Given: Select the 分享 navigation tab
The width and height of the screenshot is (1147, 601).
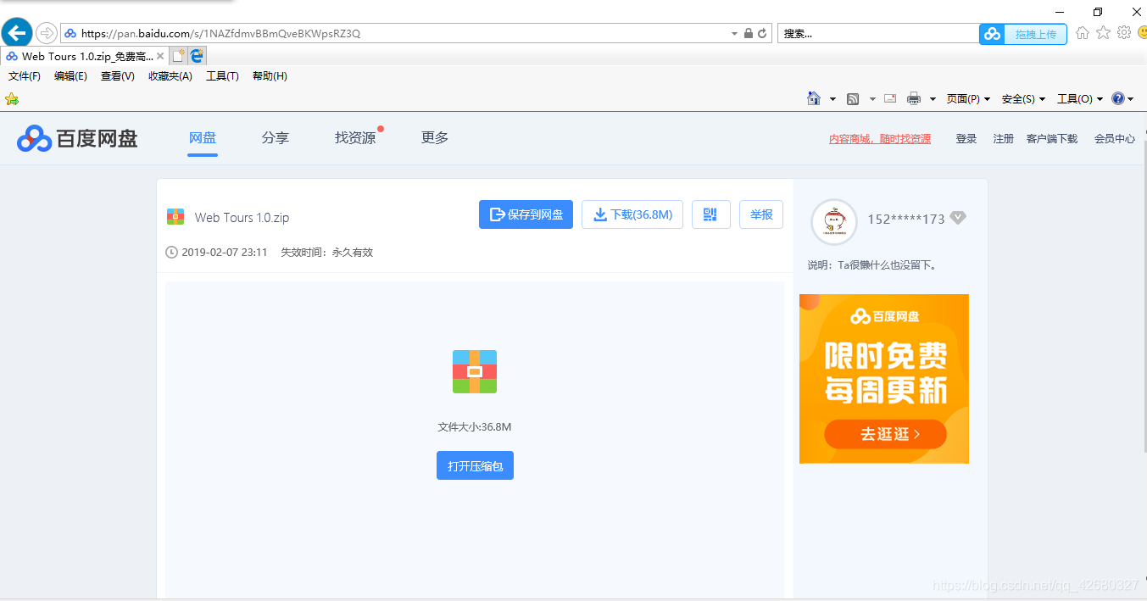Looking at the screenshot, I should (276, 138).
